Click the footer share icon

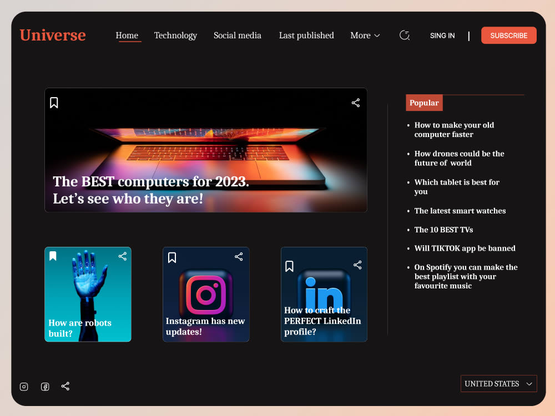coord(65,386)
